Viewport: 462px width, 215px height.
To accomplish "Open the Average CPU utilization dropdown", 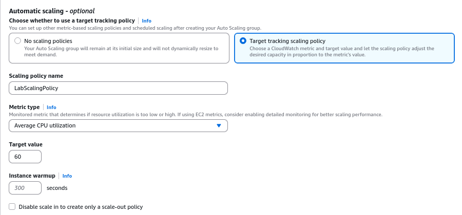I will click(x=118, y=125).
